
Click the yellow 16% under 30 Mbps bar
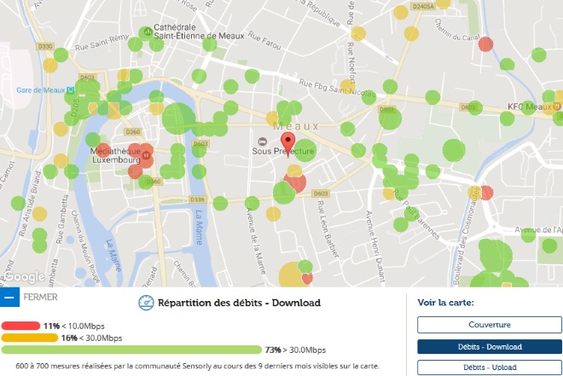click(x=31, y=338)
